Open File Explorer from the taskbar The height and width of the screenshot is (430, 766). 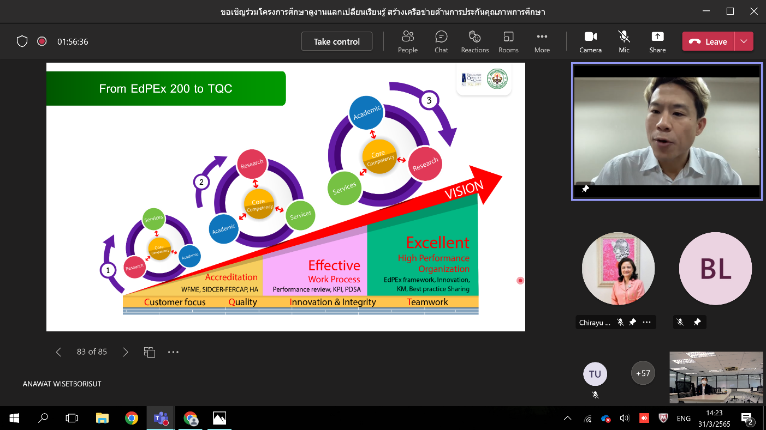[x=102, y=418]
